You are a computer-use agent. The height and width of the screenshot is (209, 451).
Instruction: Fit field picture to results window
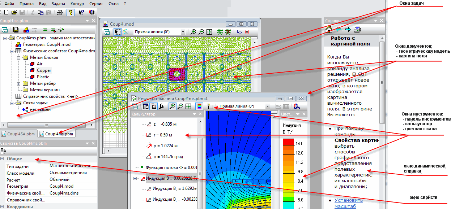(188, 106)
